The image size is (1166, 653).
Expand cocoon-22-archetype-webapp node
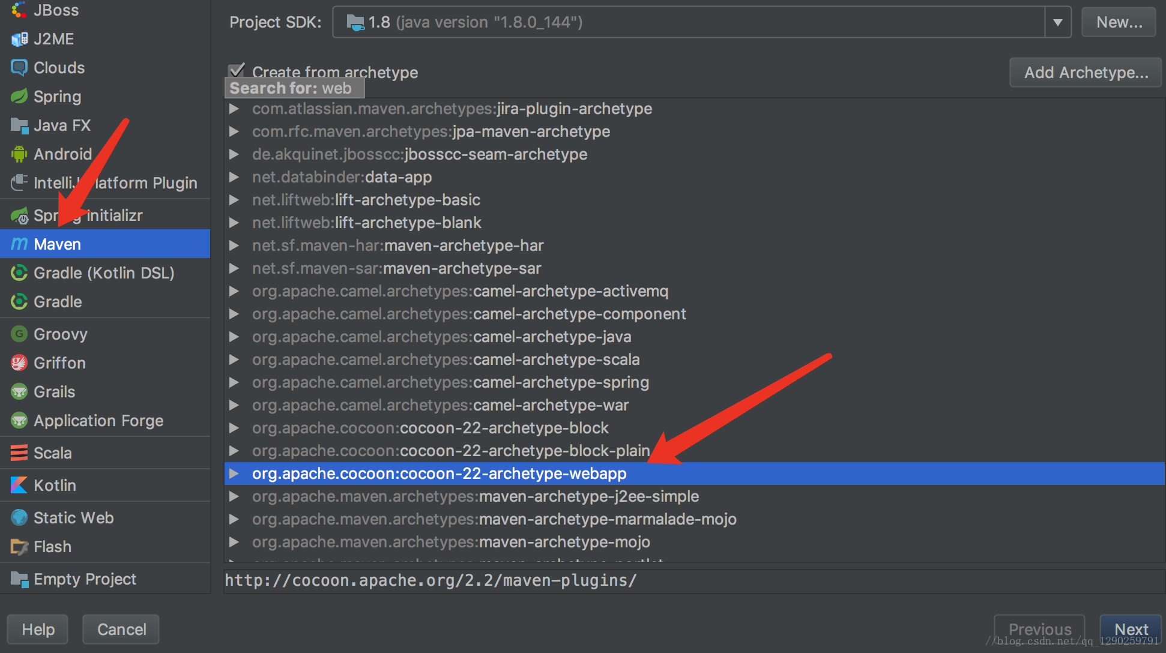234,474
